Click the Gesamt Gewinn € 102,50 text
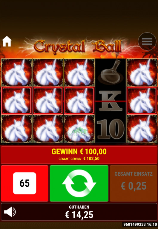Image resolution: width=158 pixels, height=229 pixels. pos(79,159)
